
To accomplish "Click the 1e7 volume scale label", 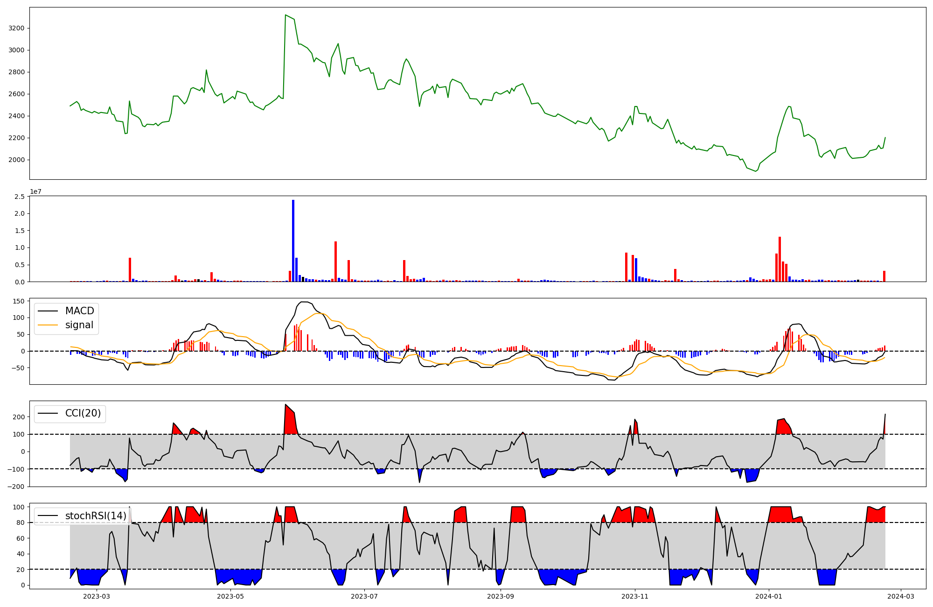I will point(35,191).
